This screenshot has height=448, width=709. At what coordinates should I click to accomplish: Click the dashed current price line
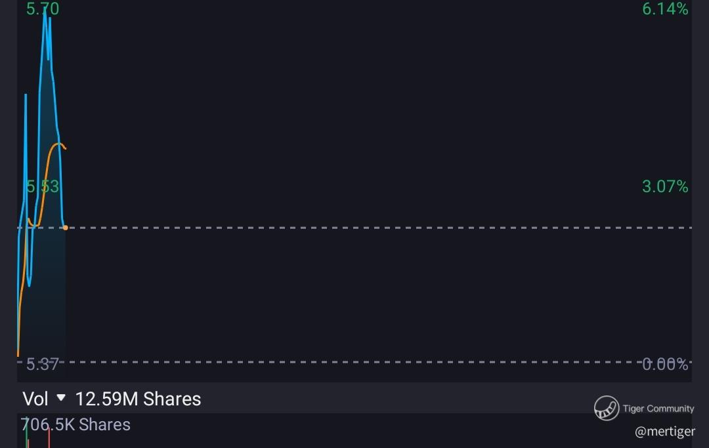click(379, 228)
